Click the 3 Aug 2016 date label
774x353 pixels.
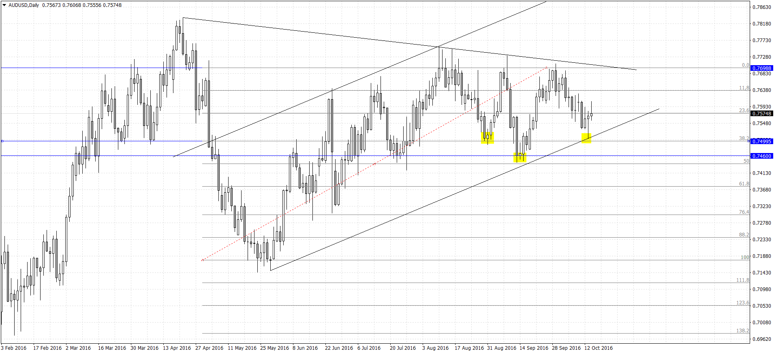click(436, 348)
